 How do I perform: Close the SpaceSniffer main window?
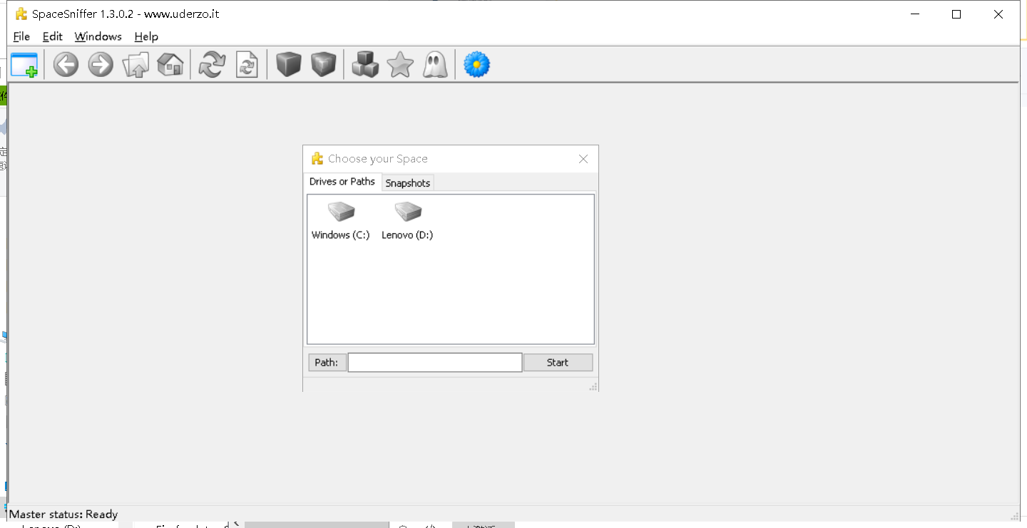998,14
